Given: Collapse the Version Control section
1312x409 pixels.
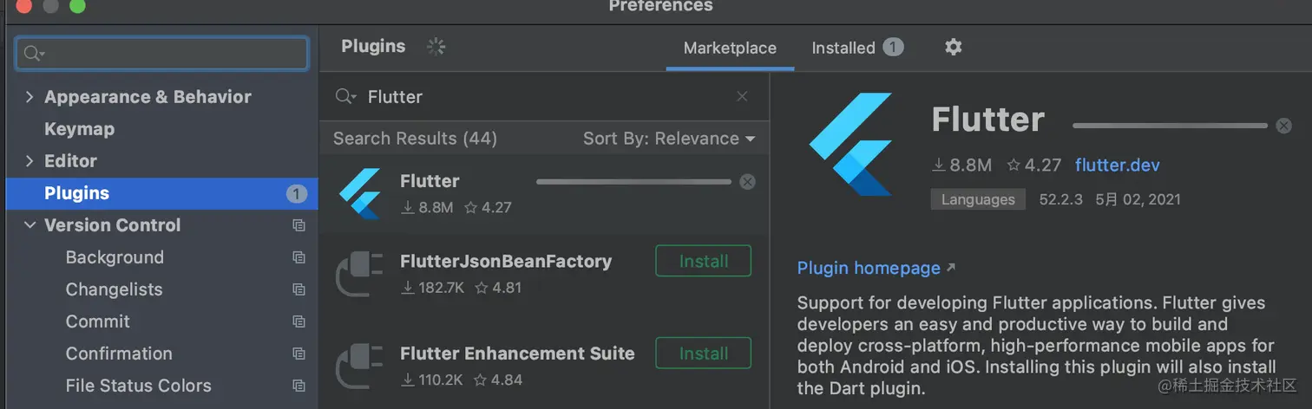Looking at the screenshot, I should pos(30,225).
